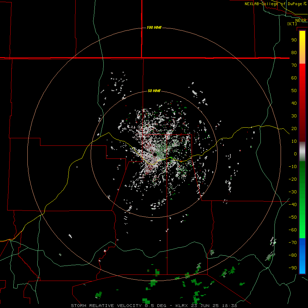
Task: Click the -90 value on velocity scale
Action: (293, 268)
